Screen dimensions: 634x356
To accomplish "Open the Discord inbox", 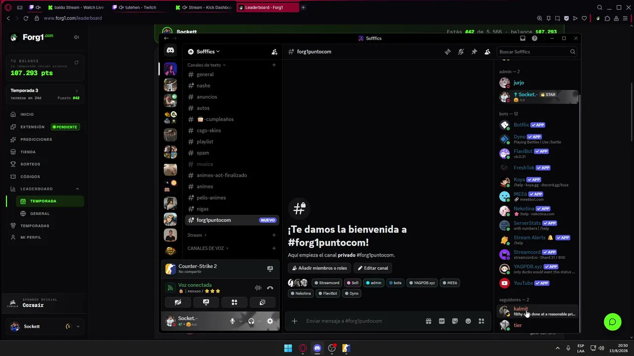I will [x=523, y=38].
